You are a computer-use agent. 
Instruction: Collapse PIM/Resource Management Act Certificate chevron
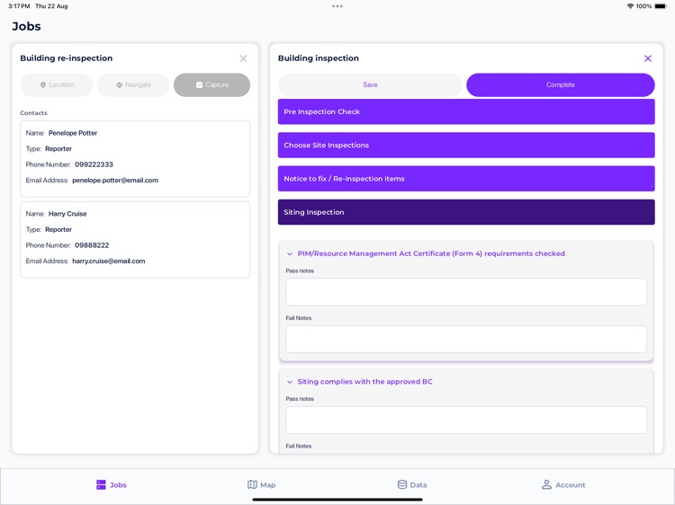pos(290,254)
